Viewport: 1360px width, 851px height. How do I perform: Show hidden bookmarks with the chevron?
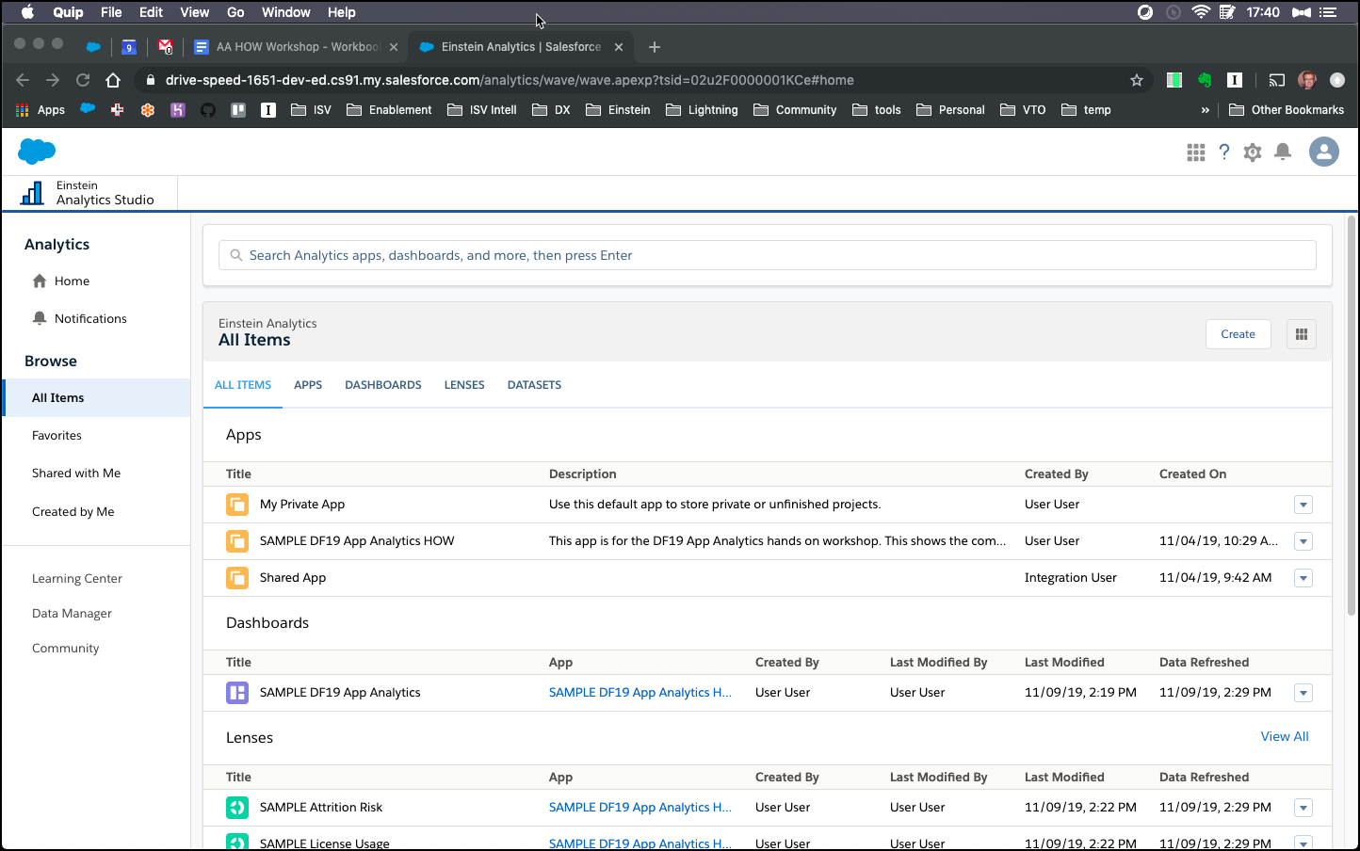click(1205, 110)
